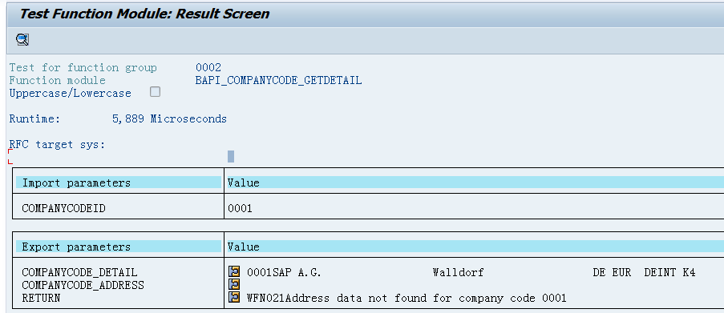This screenshot has width=724, height=313.
Task: Click the function group value 0002
Action: (208, 68)
